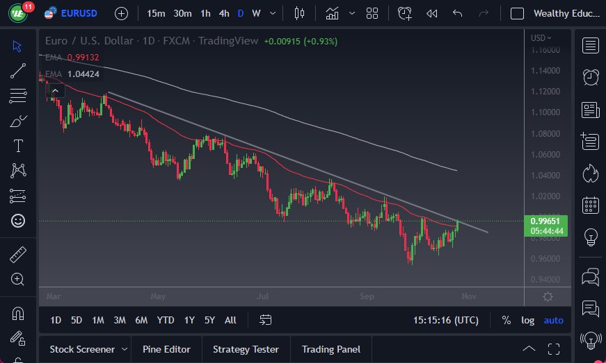Toggle the auto scale option
Image resolution: width=606 pixels, height=363 pixels.
[x=554, y=320]
